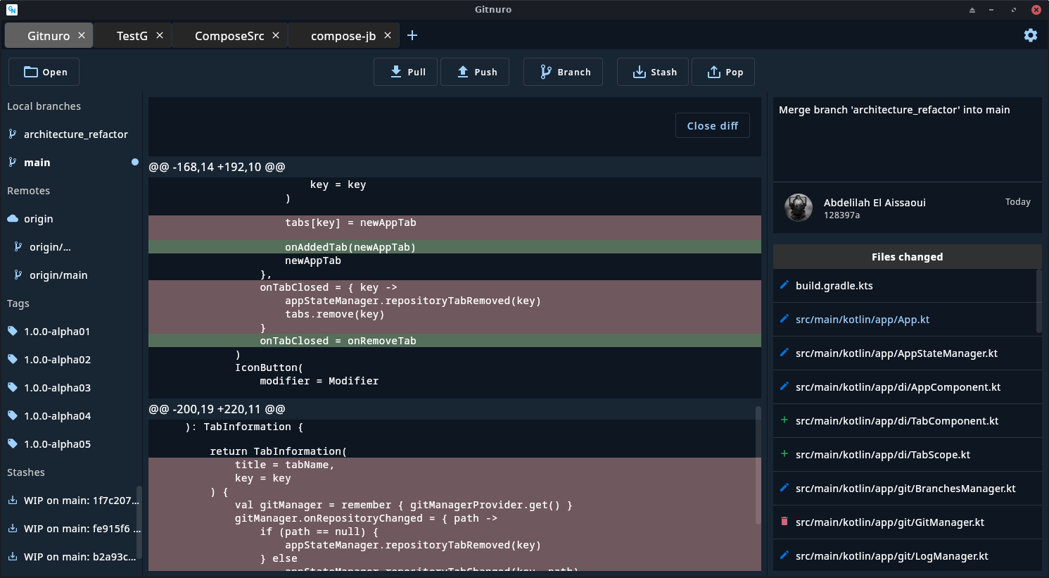The height and width of the screenshot is (578, 1049).
Task: Click the pencil icon beside build.gradle.kts
Action: 784,284
